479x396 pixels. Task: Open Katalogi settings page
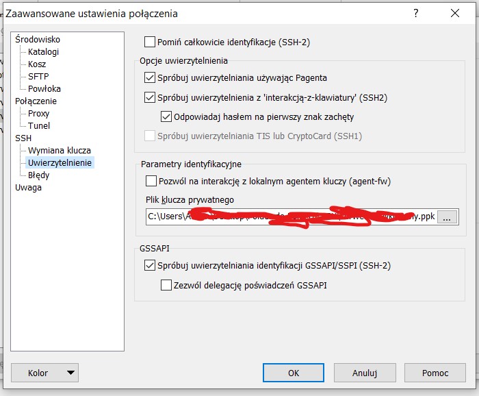(44, 52)
